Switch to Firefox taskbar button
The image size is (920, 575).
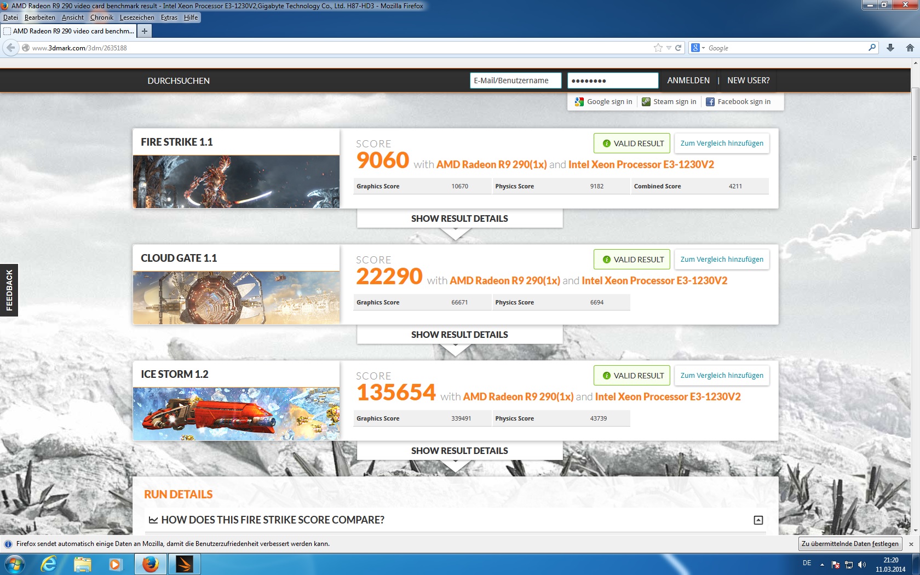tap(151, 564)
